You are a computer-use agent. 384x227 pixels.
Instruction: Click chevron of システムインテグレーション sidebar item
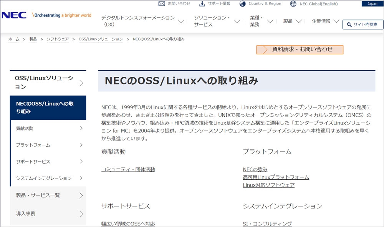pos(81,178)
